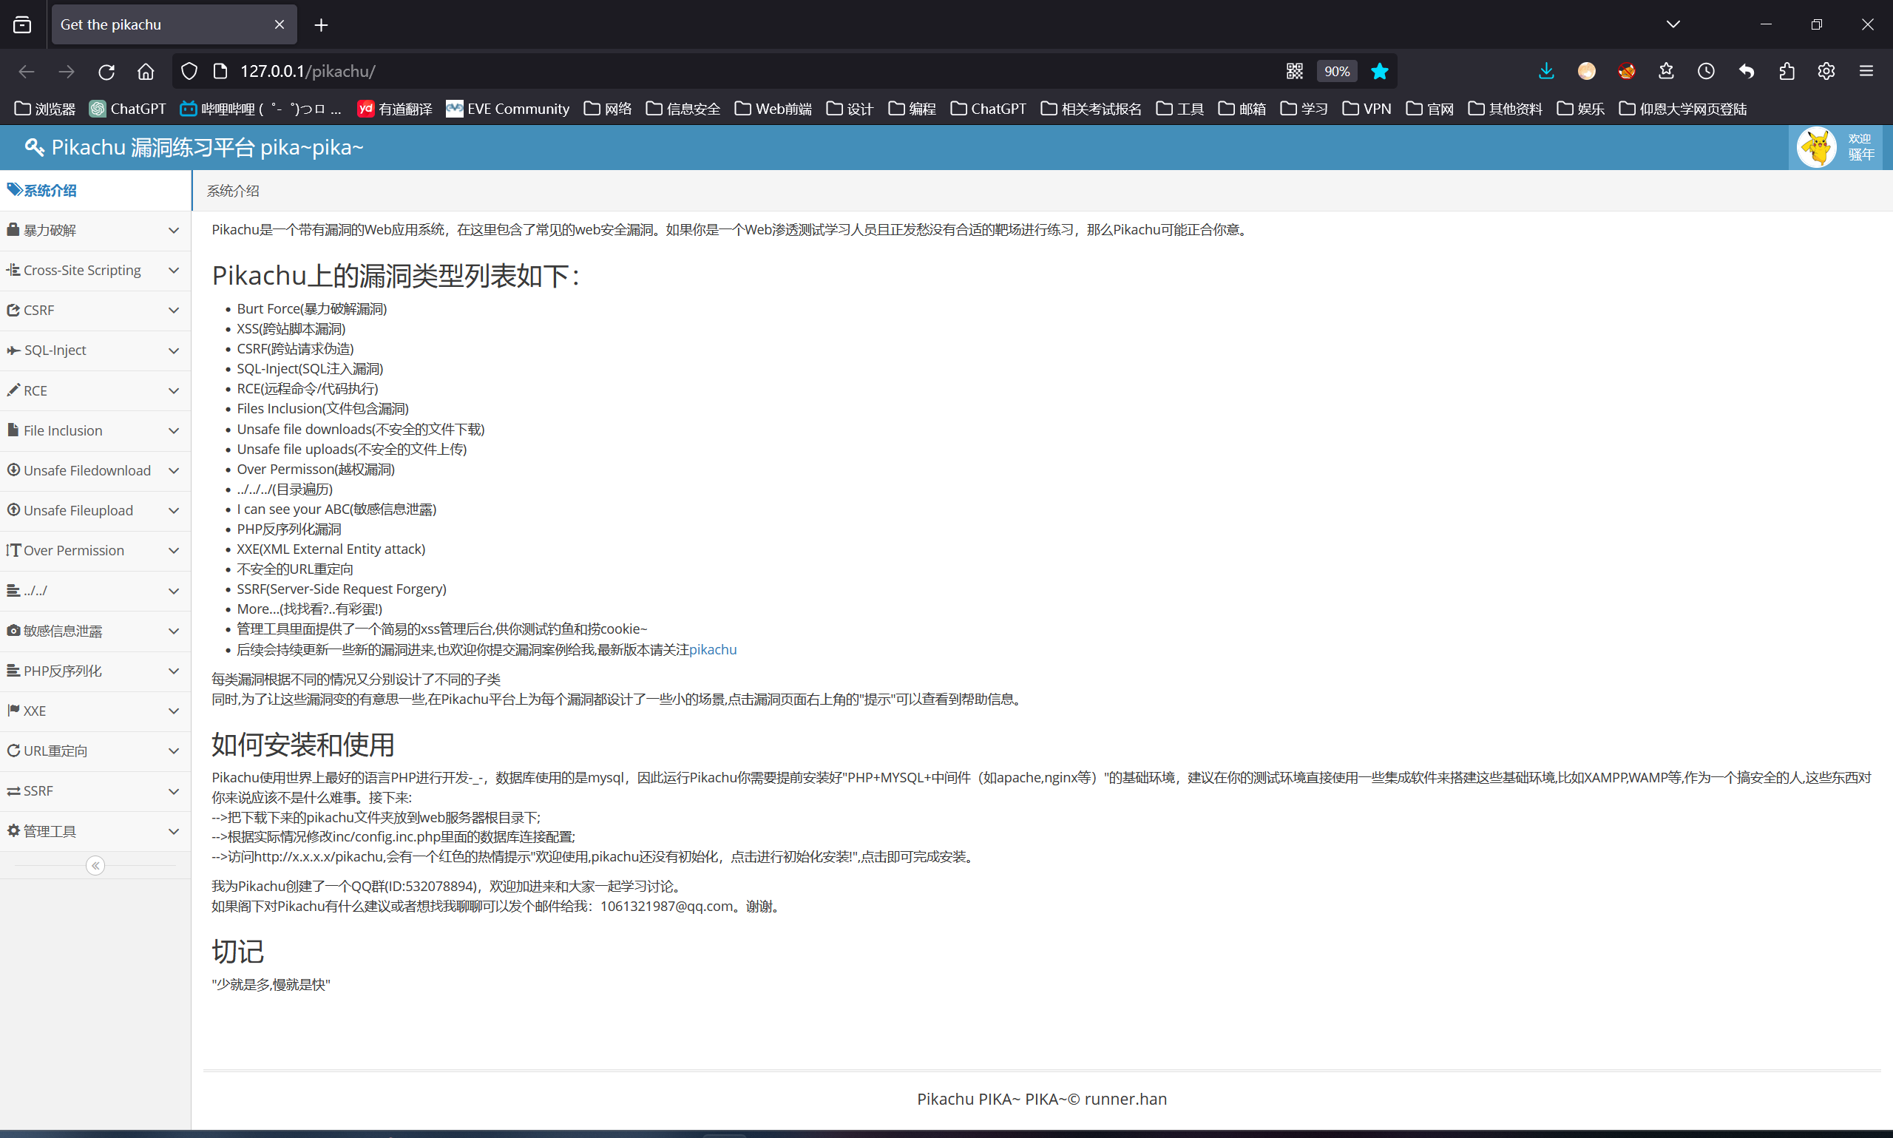Expand the 暴力破解 sidebar menu

[95, 230]
